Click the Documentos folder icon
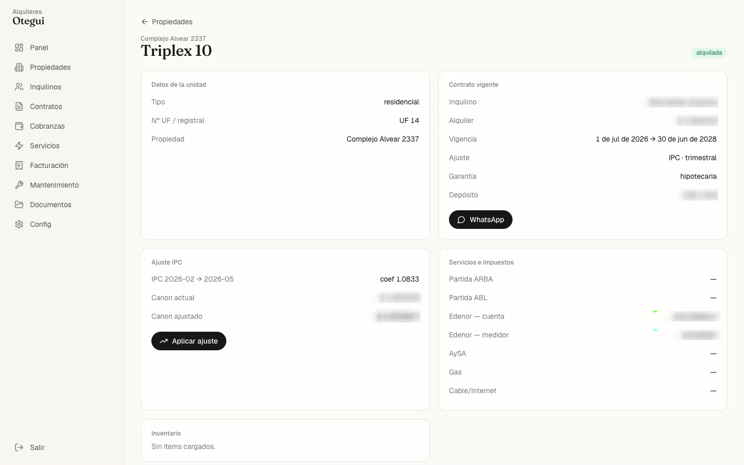 pyautogui.click(x=19, y=205)
